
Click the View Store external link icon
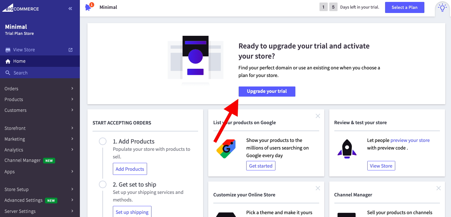click(71, 50)
